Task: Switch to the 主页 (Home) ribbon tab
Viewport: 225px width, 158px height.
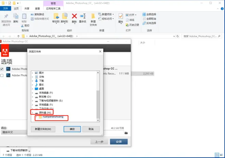Action: click(16, 8)
